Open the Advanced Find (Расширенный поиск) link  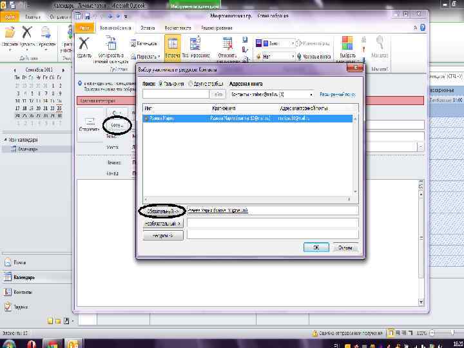coord(337,94)
